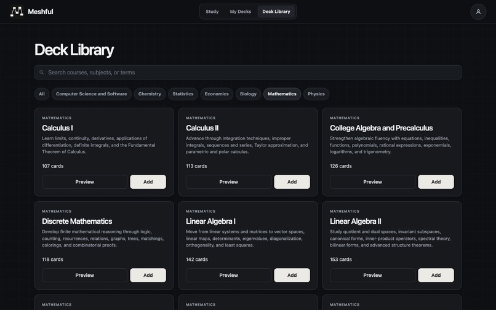The width and height of the screenshot is (496, 310).
Task: Focus the search courses input field
Action: (x=247, y=73)
